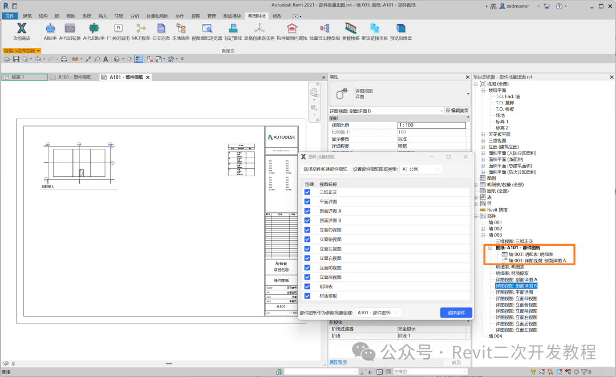Close the active A101 - 部件图纸 view tab
Image resolution: width=616 pixels, height=377 pixels.
coord(148,78)
